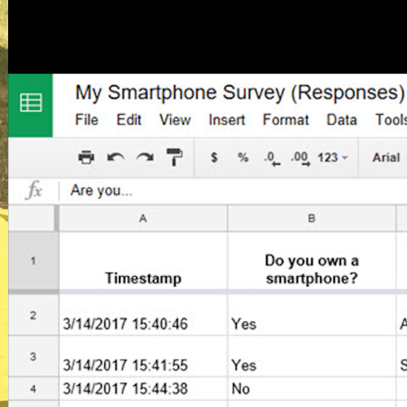Click the No cell in row 4
The width and height of the screenshot is (407, 407).
[312, 388]
